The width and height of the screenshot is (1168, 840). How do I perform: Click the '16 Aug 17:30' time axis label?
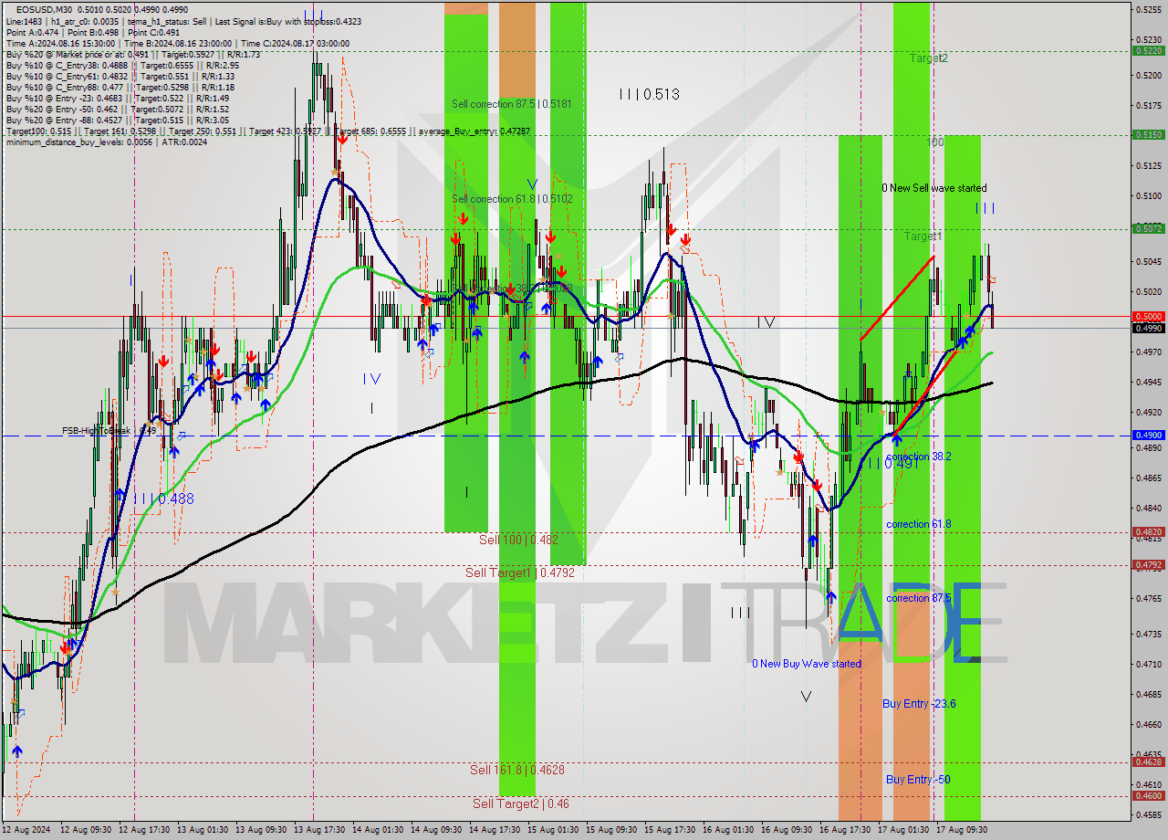point(845,830)
